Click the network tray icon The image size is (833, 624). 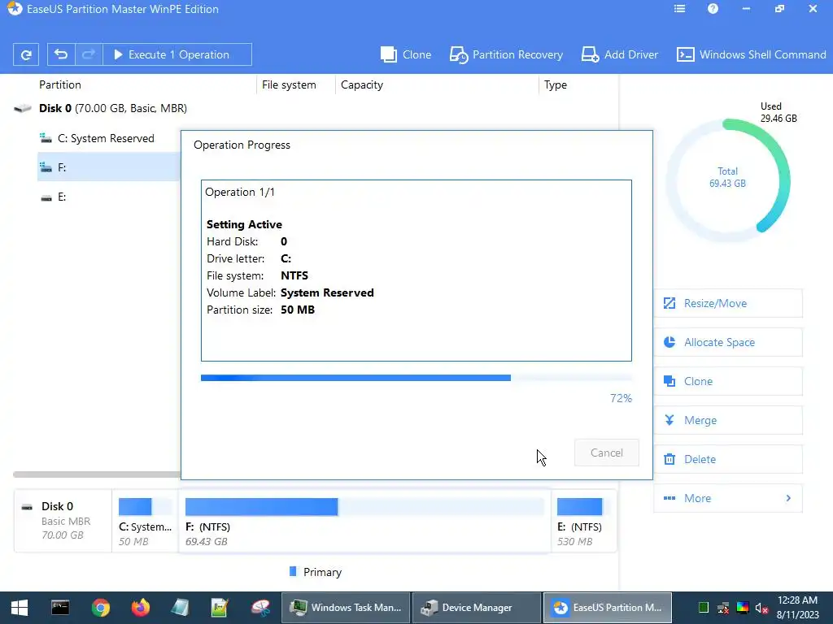coord(723,609)
